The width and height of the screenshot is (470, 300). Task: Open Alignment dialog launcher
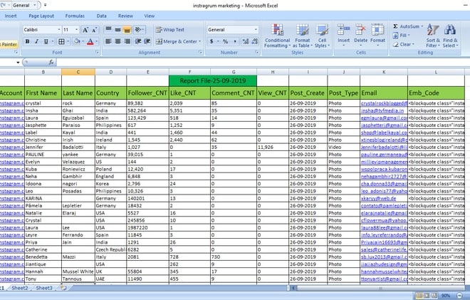pyautogui.click(x=200, y=53)
